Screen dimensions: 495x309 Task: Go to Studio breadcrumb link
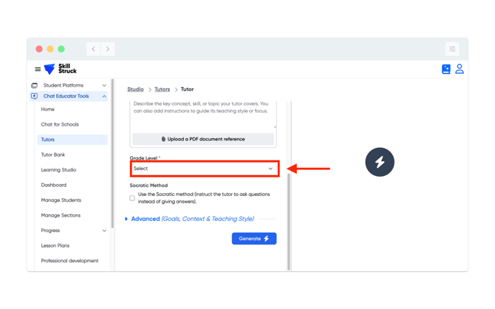[x=135, y=89]
